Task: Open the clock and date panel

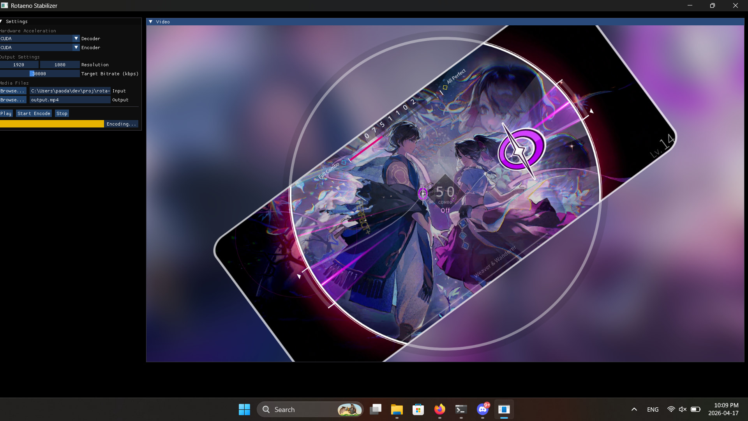Action: pyautogui.click(x=723, y=410)
